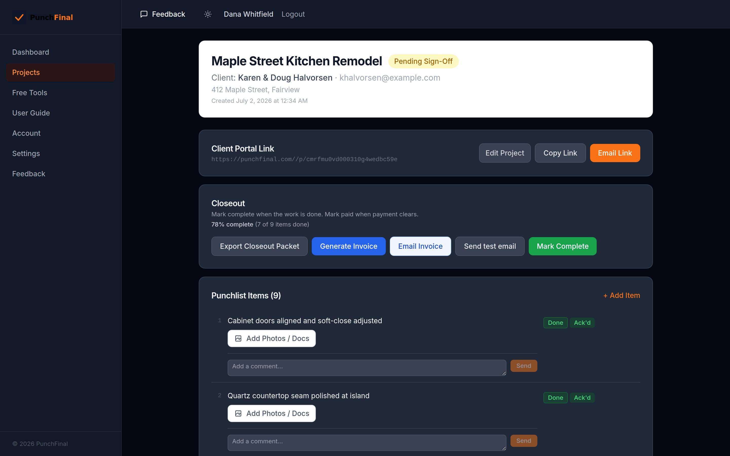Open Projects in the sidebar
Viewport: 730px width, 456px height.
click(x=60, y=72)
